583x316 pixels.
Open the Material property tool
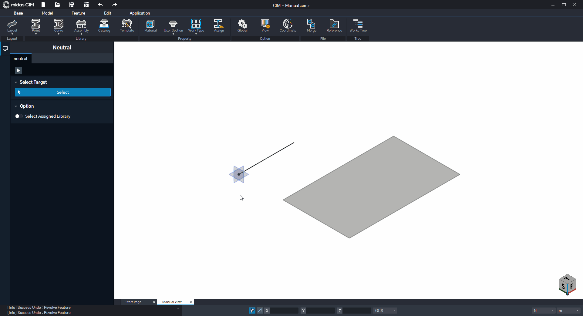pyautogui.click(x=150, y=25)
